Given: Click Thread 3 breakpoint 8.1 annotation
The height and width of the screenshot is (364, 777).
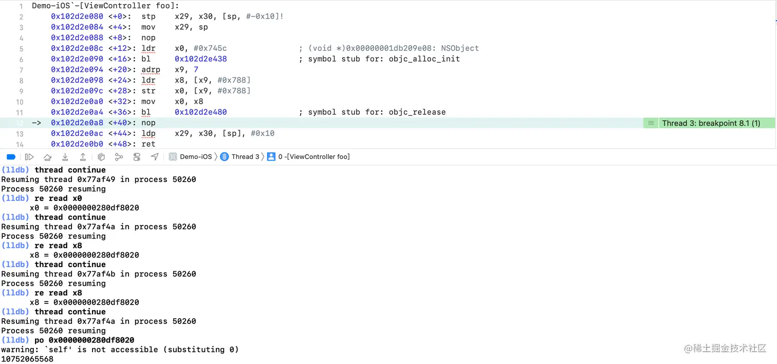Looking at the screenshot, I should (711, 123).
